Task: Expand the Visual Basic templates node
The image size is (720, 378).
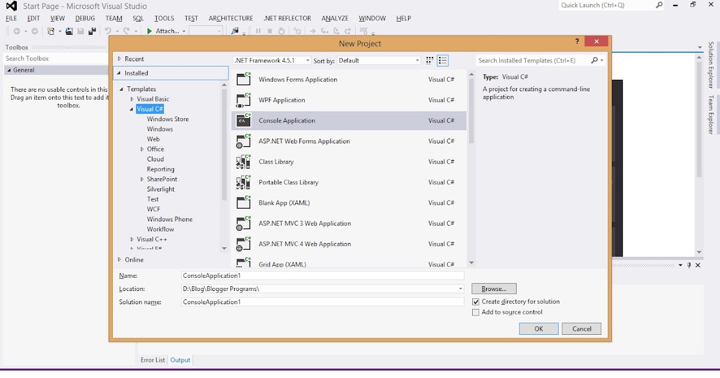Action: [x=132, y=99]
